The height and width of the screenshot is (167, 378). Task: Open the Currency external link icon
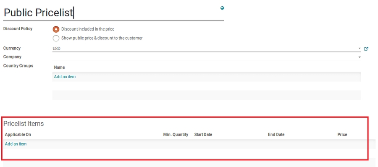366,49
